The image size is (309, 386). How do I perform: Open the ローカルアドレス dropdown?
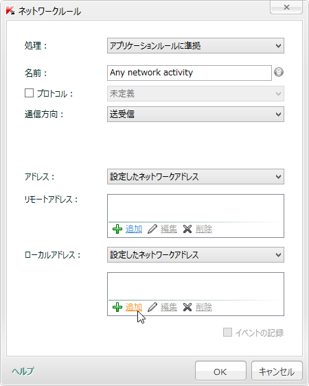click(196, 254)
